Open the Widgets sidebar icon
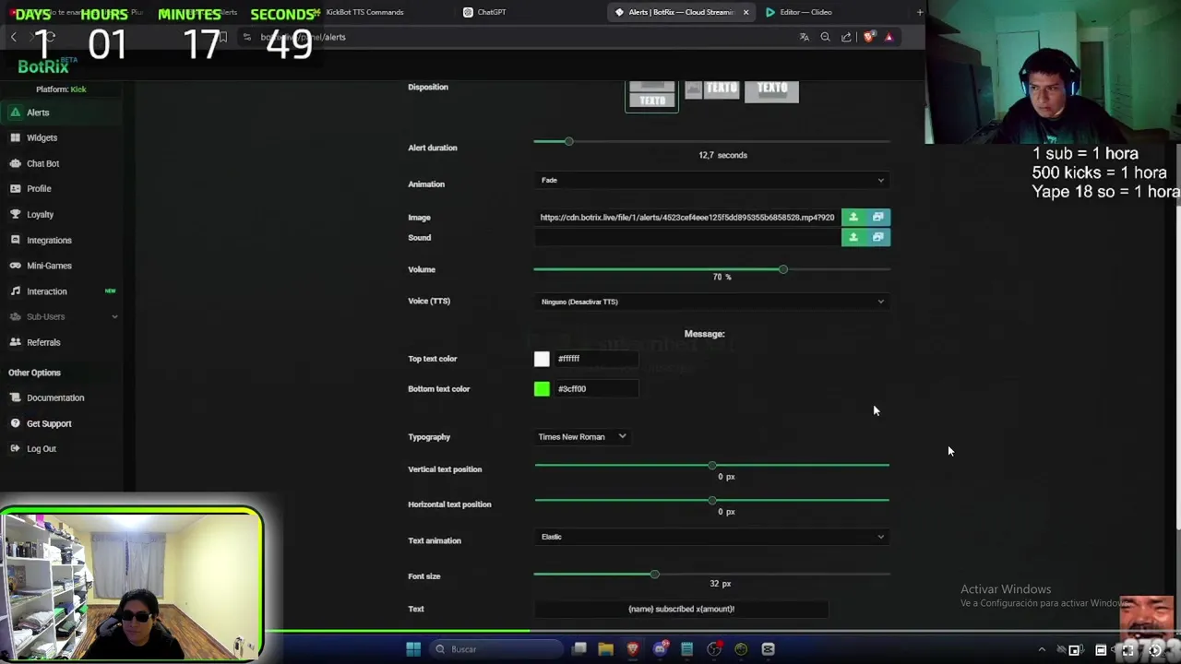The width and height of the screenshot is (1181, 664). [x=15, y=137]
